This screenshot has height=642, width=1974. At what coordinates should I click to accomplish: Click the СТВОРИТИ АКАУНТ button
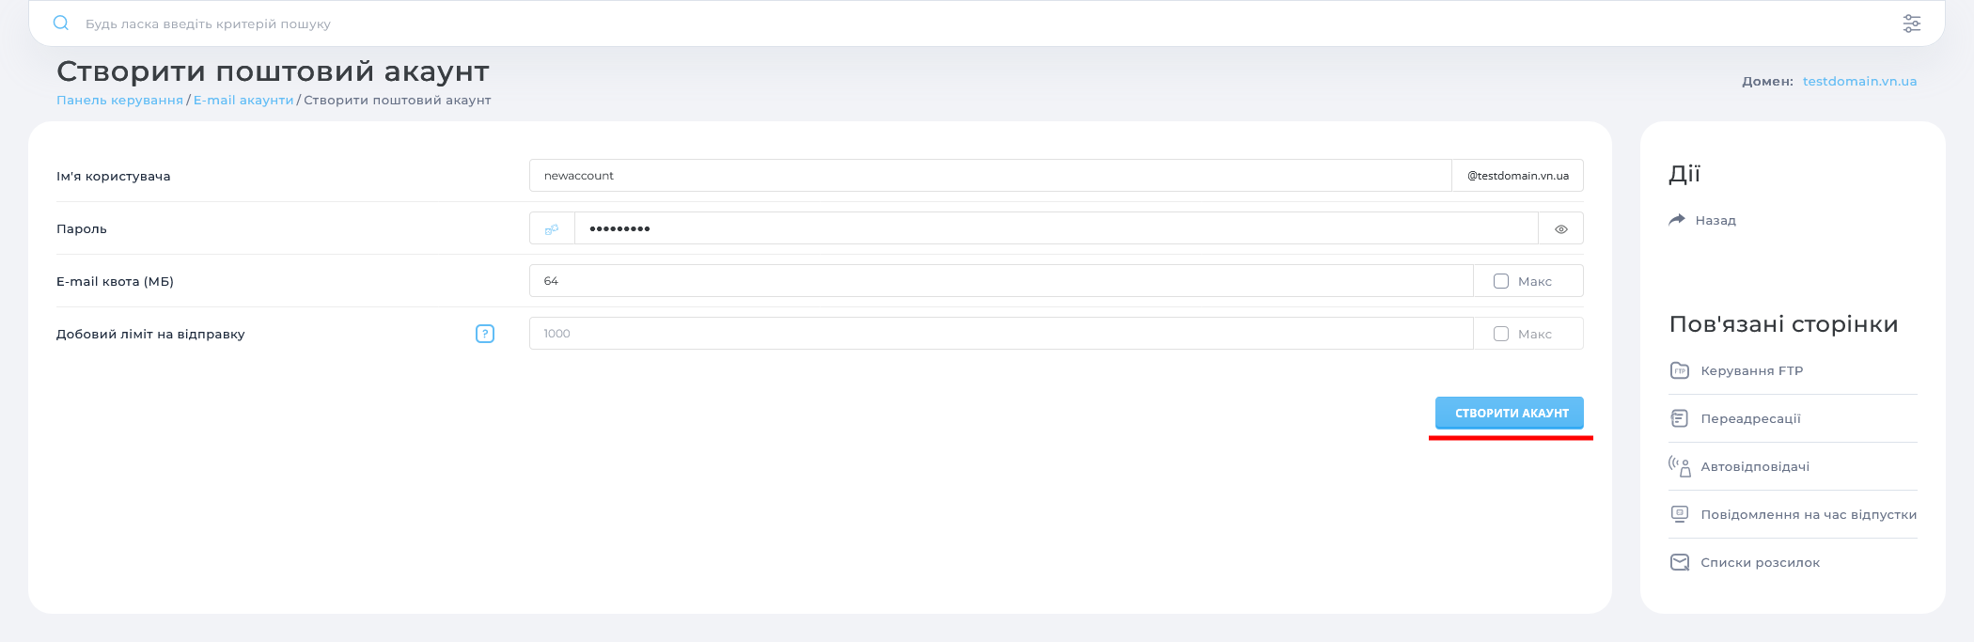click(1509, 413)
